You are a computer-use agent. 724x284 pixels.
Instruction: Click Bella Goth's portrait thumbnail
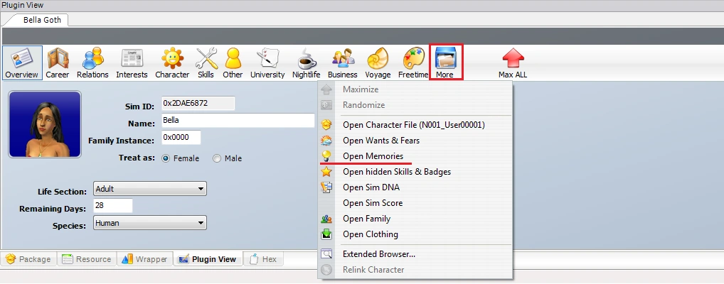point(45,124)
